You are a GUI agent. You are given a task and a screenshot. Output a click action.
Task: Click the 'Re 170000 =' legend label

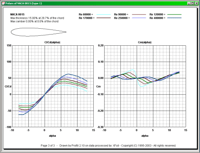pyautogui.click(x=87, y=18)
